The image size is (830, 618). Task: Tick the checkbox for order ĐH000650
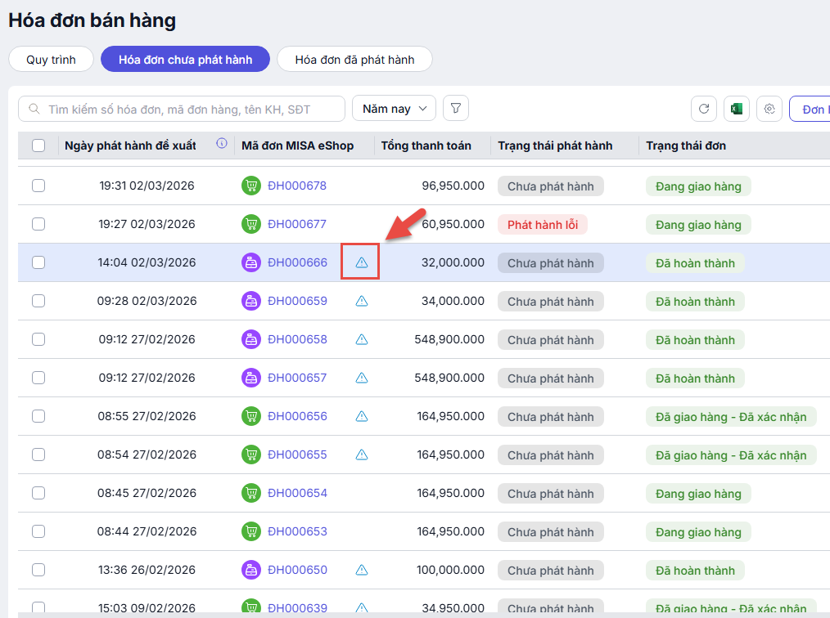pyautogui.click(x=38, y=570)
